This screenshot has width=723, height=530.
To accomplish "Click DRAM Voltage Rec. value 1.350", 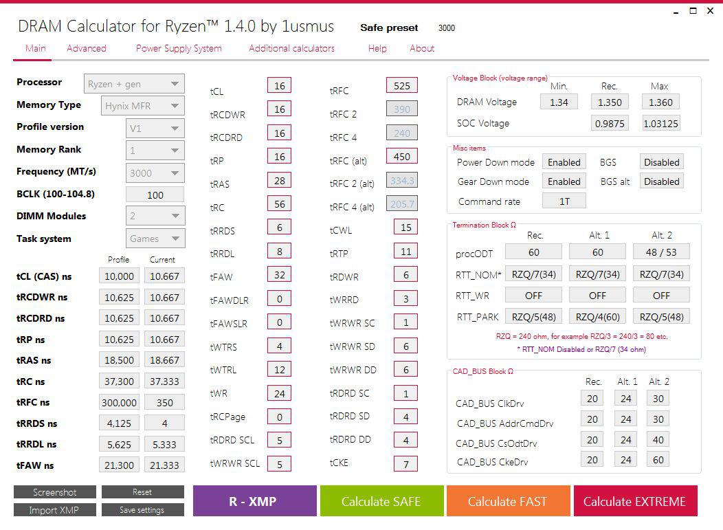I will pyautogui.click(x=610, y=102).
